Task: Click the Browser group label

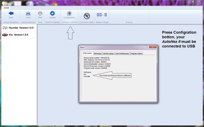Action: tap(129, 22)
